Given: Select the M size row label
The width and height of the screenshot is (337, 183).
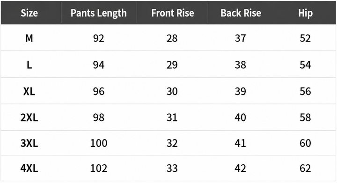Looking at the screenshot, I should point(29,38).
